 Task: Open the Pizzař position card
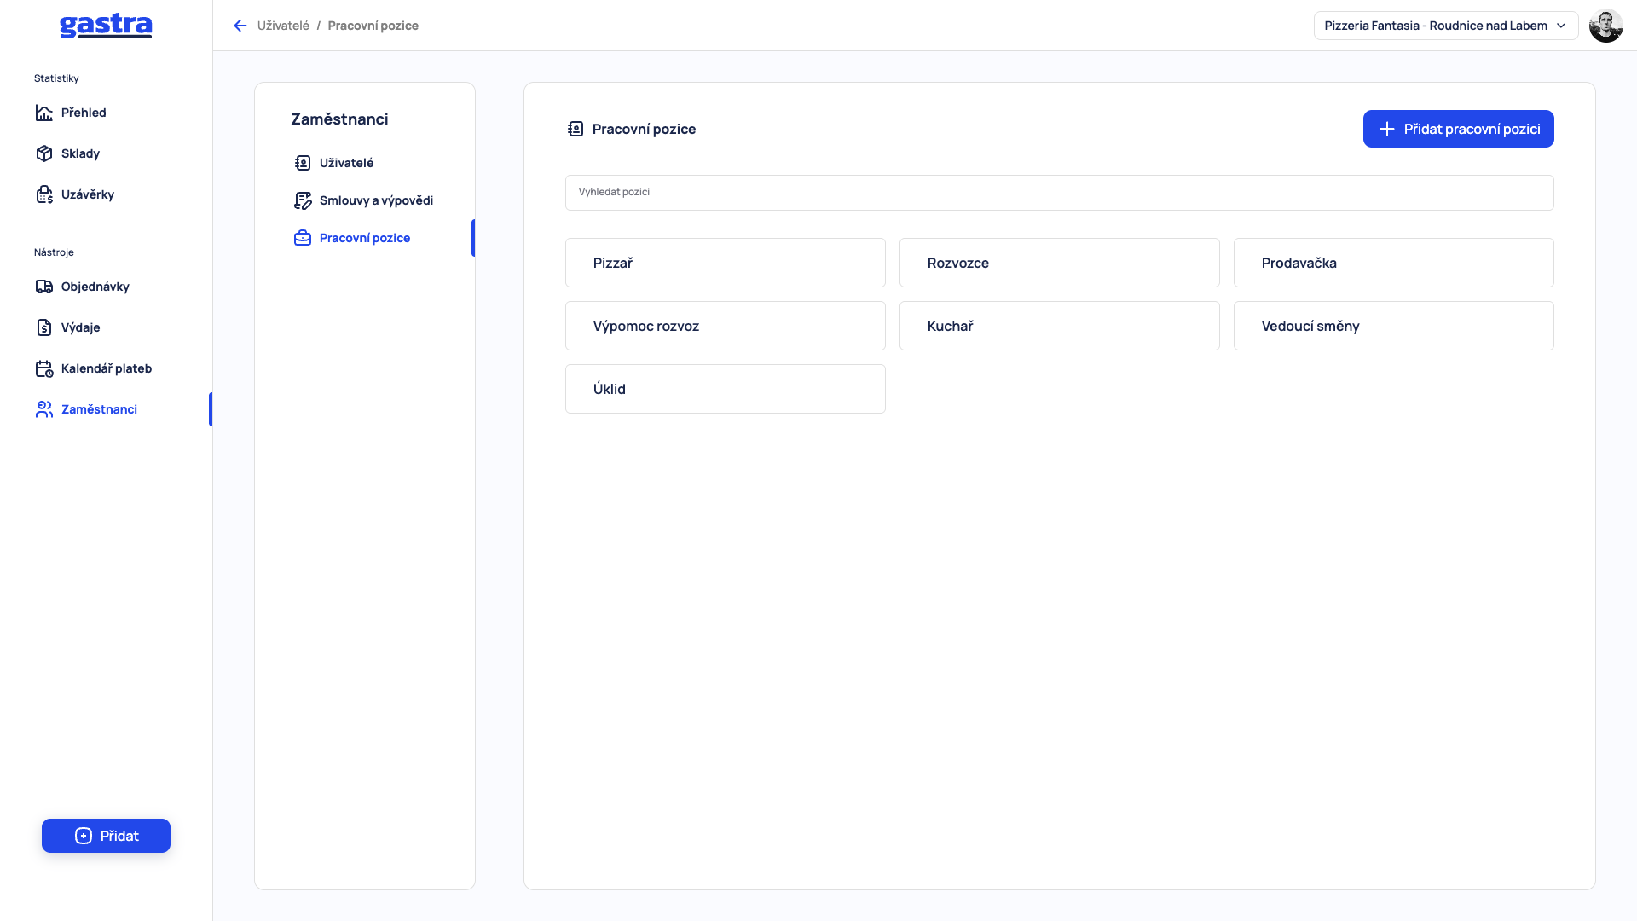point(725,263)
